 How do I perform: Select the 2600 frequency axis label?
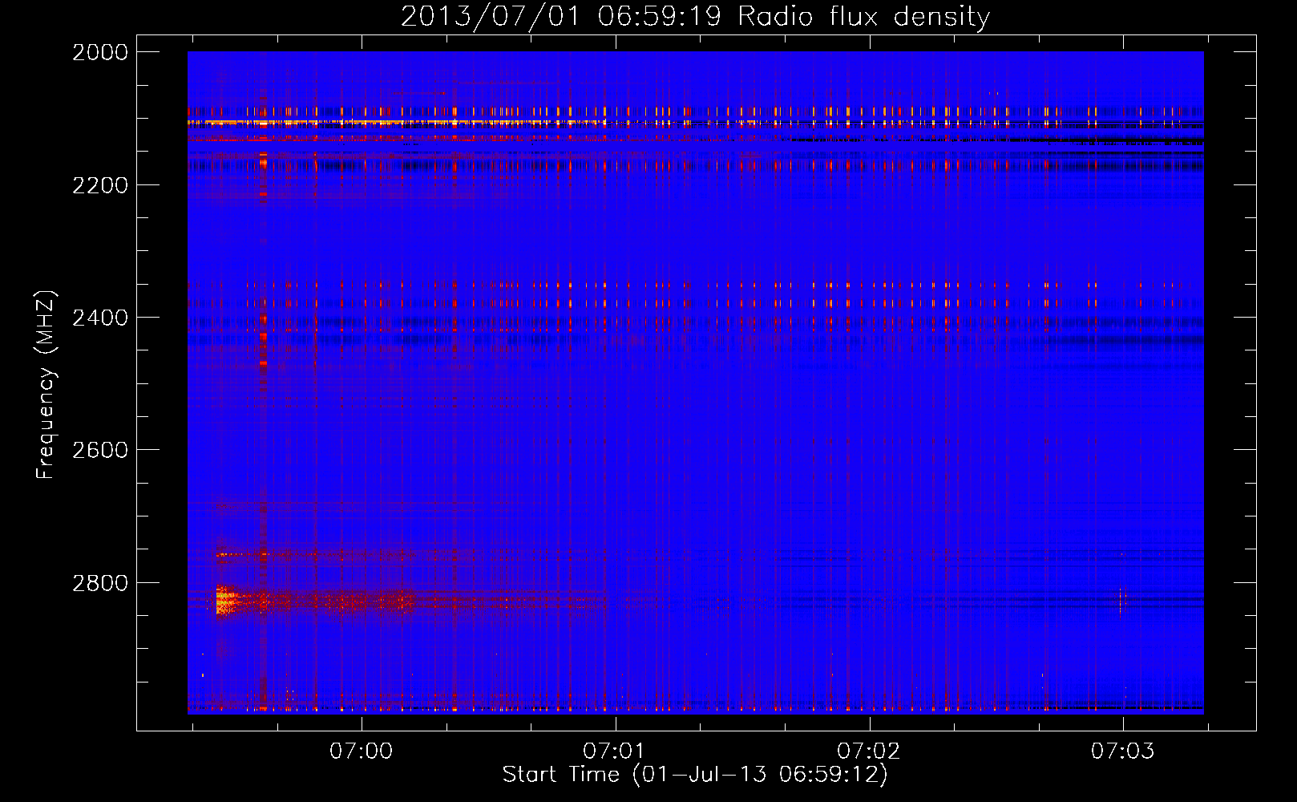click(x=100, y=450)
